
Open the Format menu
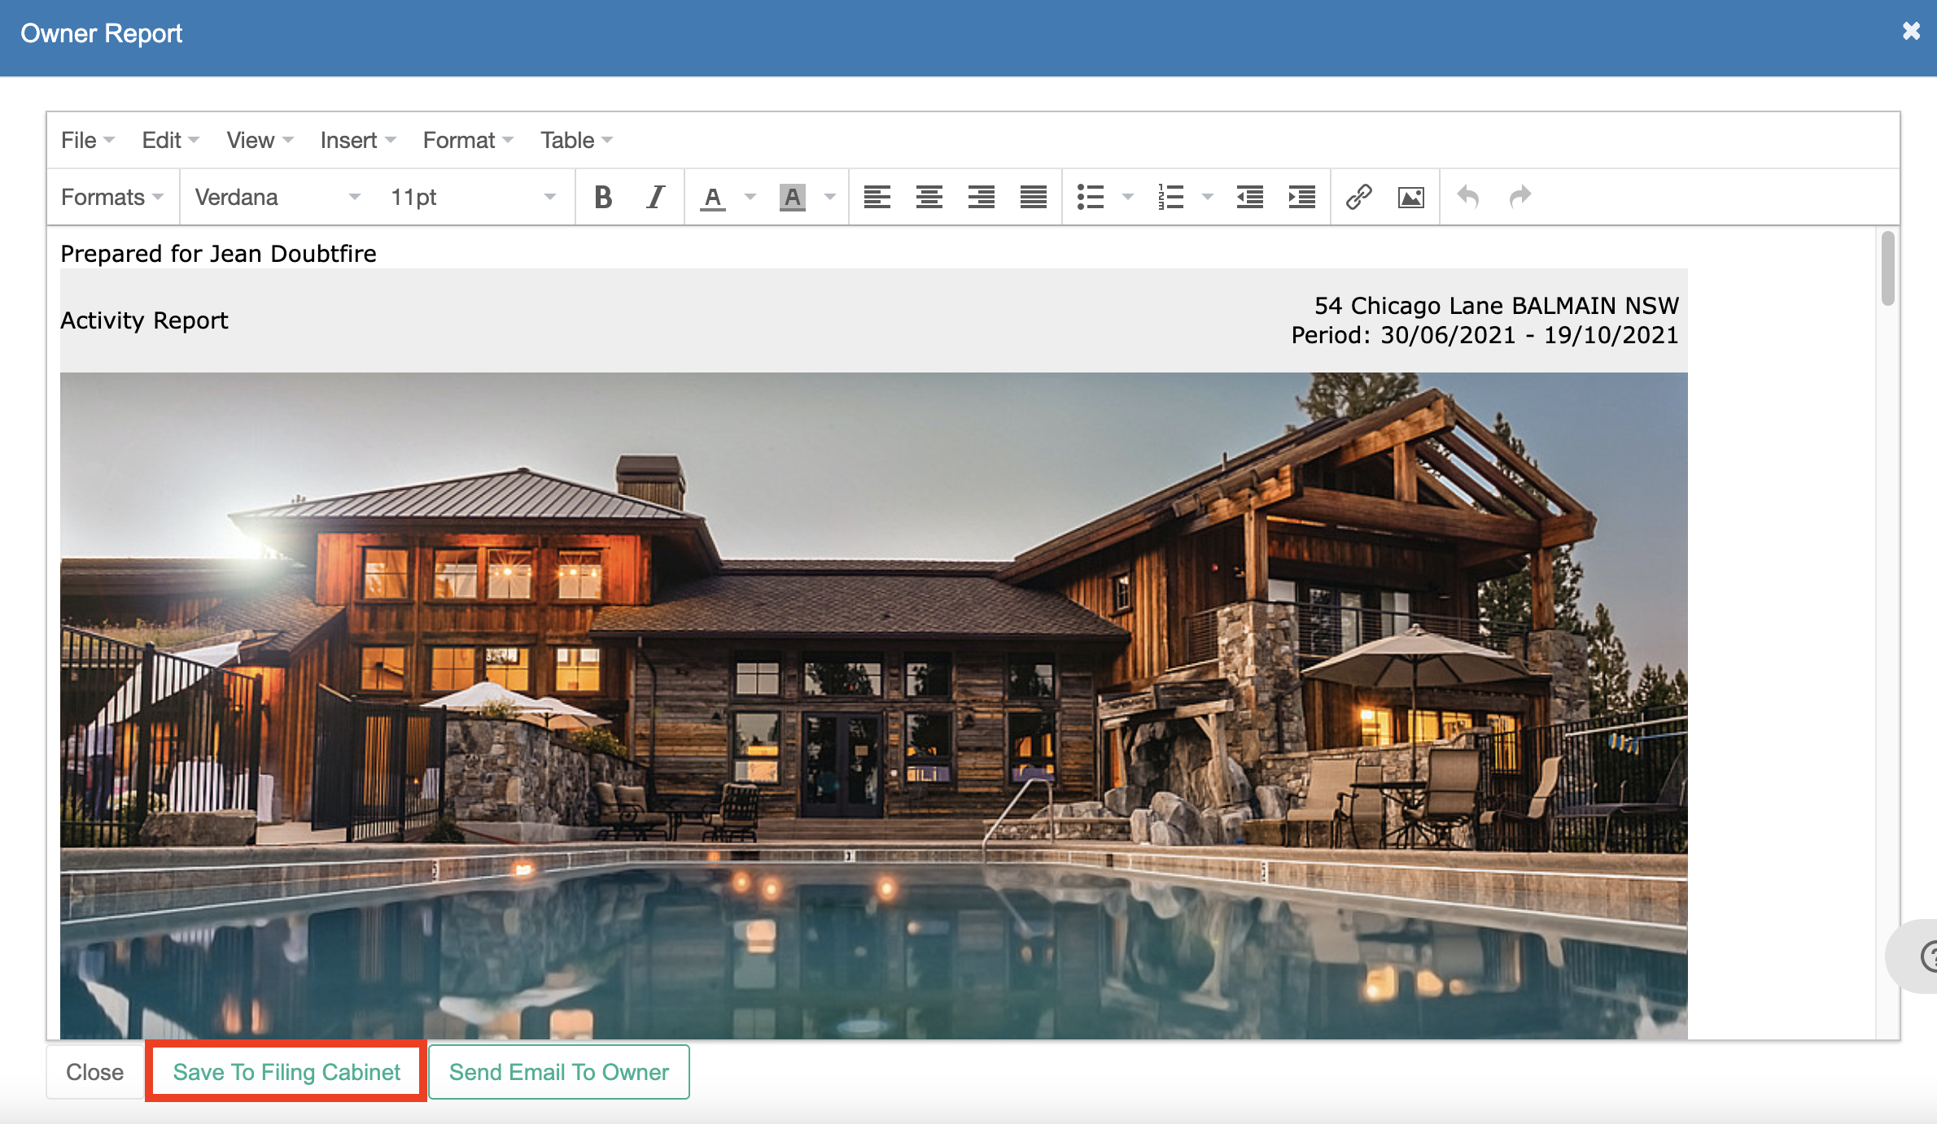(x=468, y=140)
